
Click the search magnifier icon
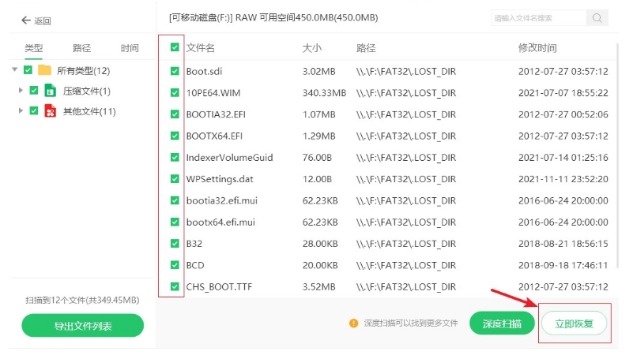(597, 17)
